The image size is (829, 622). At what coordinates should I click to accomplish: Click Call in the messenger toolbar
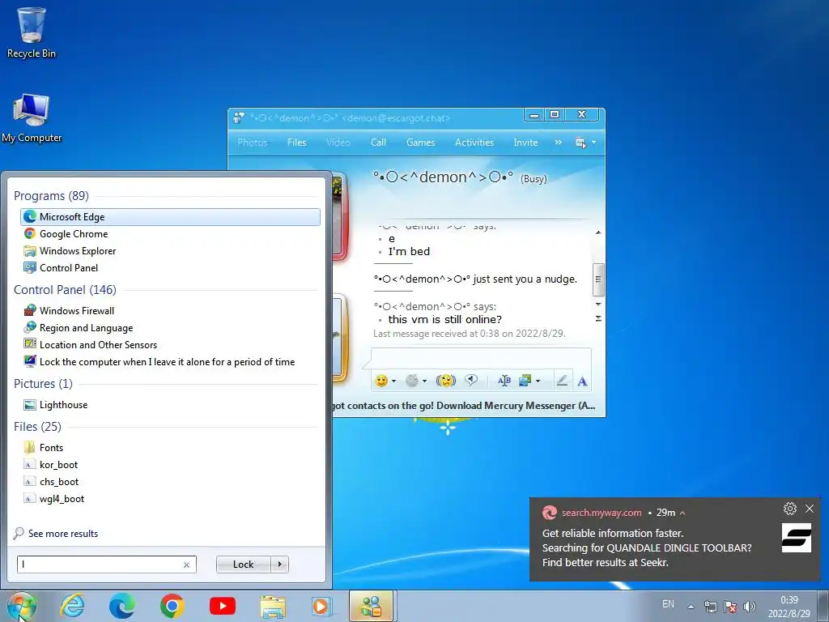[379, 143]
